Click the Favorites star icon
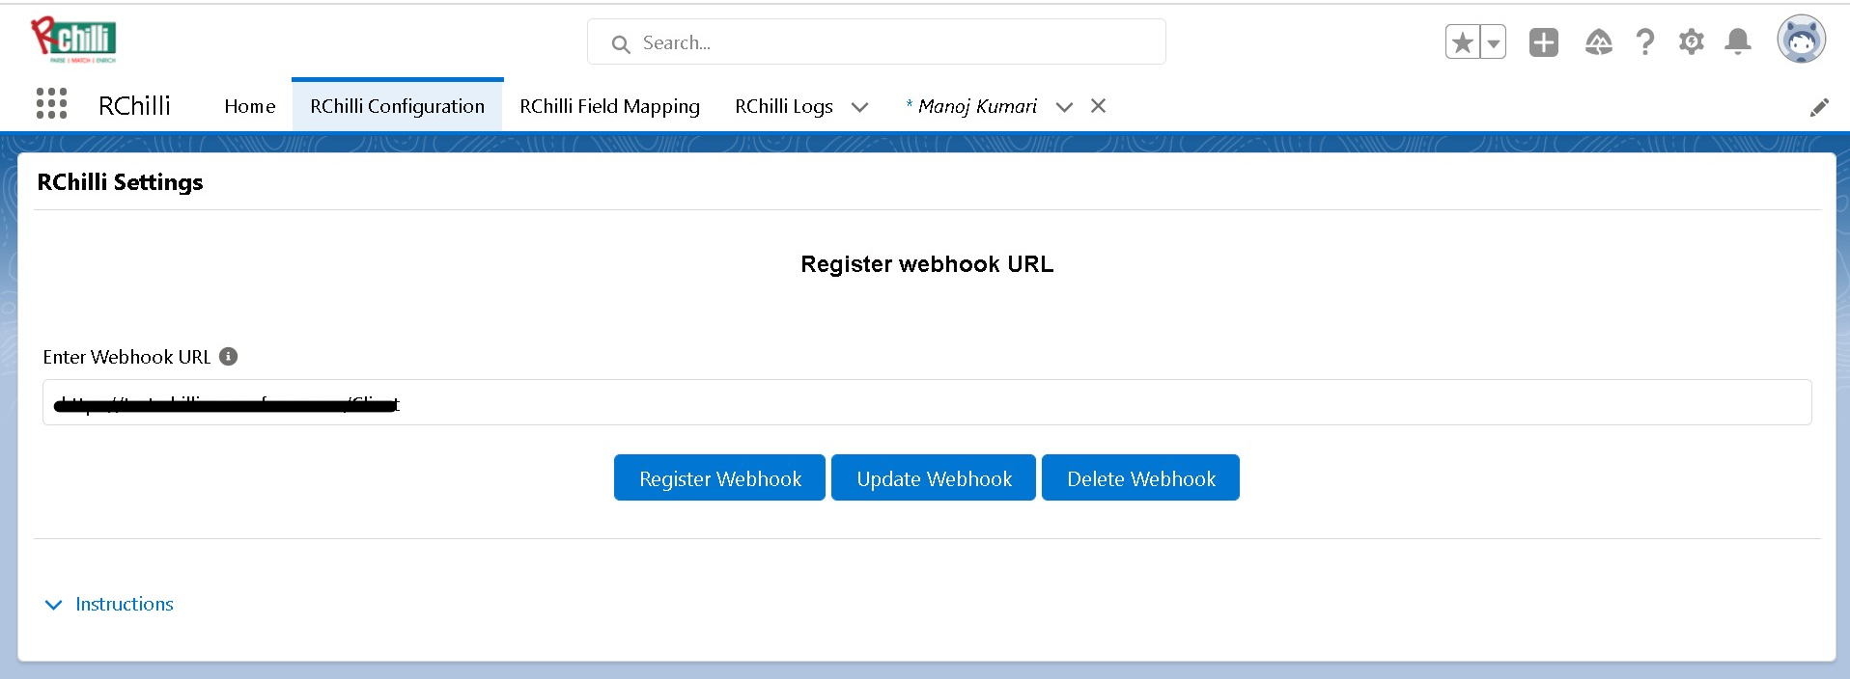 coord(1462,42)
